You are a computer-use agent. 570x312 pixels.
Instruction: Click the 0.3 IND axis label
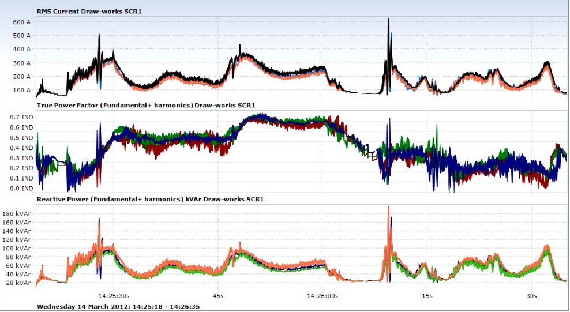[x=21, y=158]
